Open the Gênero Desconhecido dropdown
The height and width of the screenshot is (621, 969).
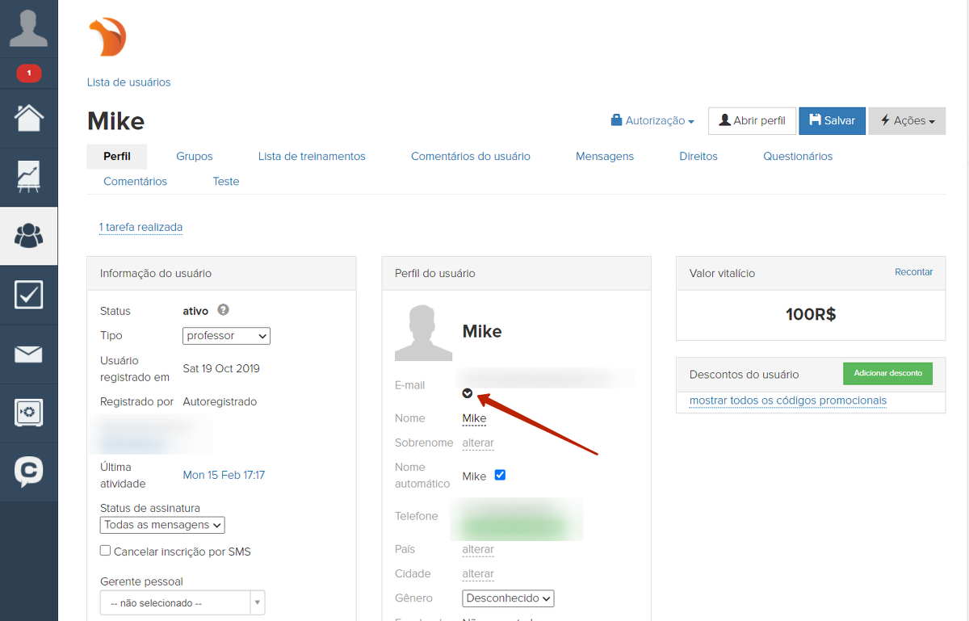(x=508, y=598)
